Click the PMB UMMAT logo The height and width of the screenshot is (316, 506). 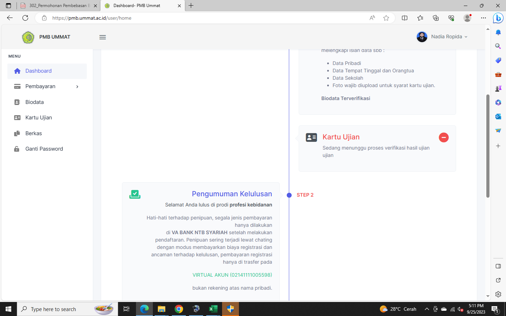pos(28,37)
